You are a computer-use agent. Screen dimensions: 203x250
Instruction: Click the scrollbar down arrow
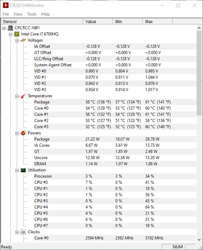point(199,239)
